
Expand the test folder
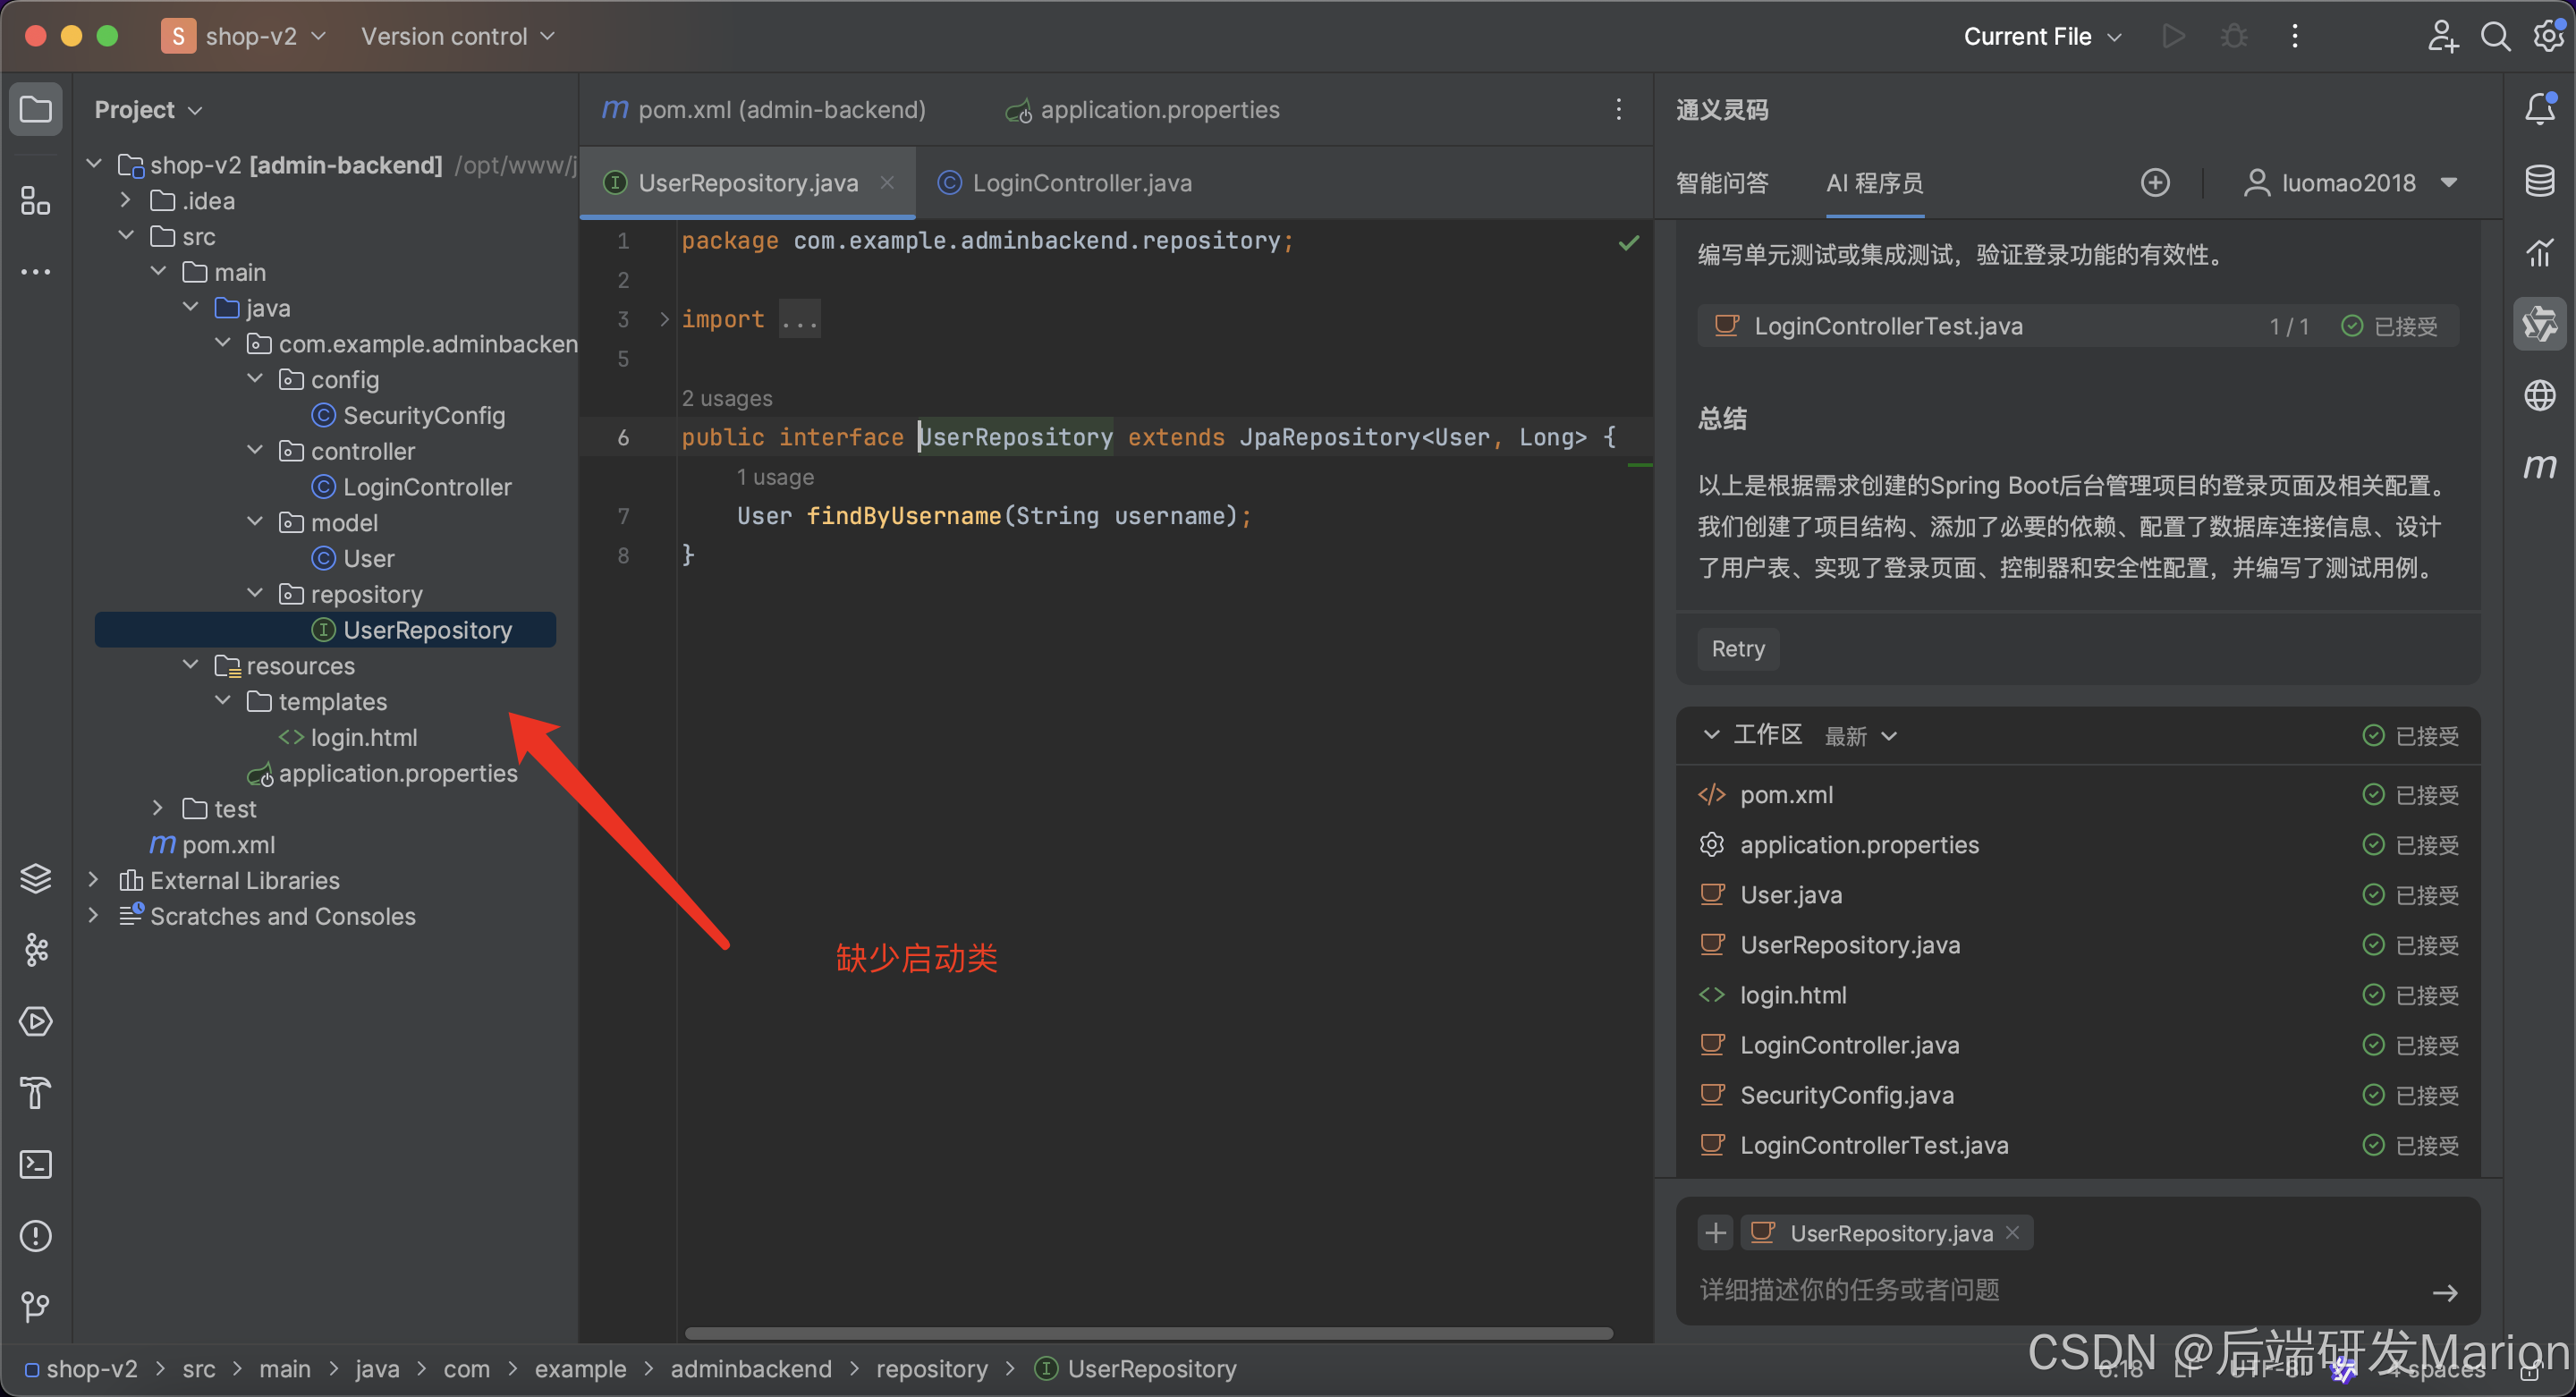coord(157,808)
